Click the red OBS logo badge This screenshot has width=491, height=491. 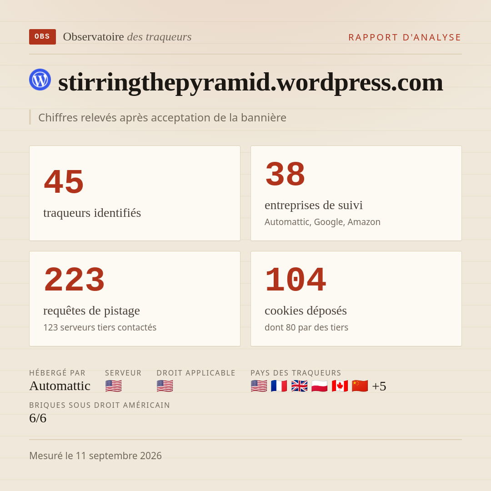(x=42, y=37)
